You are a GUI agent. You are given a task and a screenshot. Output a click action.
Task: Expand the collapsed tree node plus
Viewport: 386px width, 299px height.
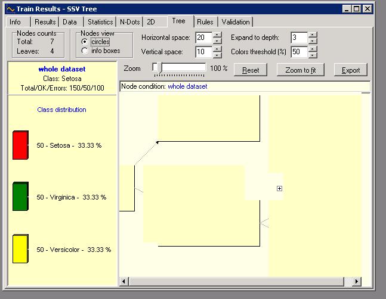coord(279,188)
